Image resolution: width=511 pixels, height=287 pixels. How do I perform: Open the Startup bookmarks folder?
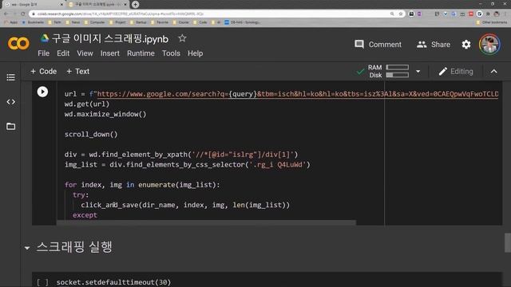tap(138, 22)
